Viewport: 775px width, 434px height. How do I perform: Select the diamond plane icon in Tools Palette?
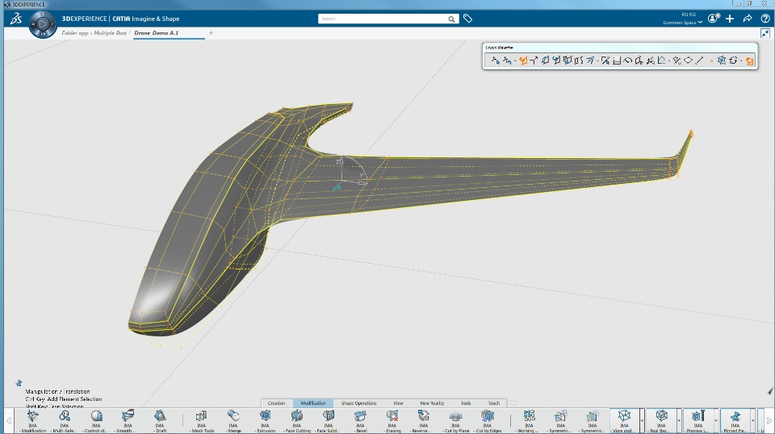[x=688, y=61]
